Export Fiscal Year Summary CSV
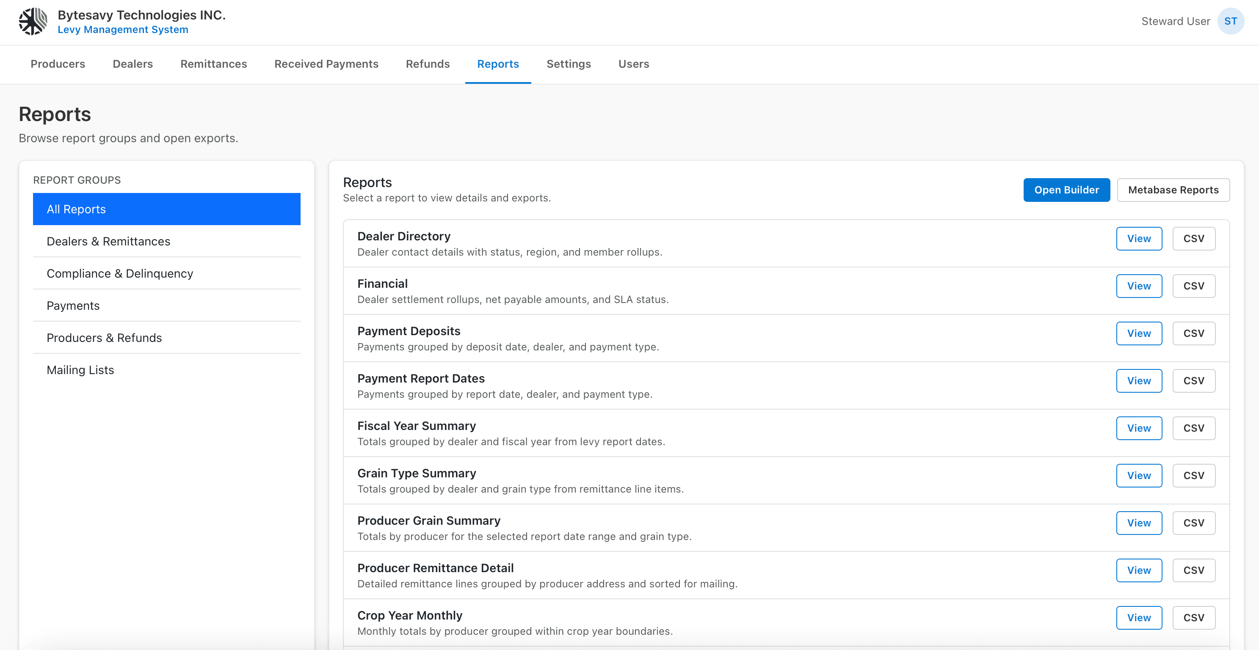The image size is (1259, 650). pyautogui.click(x=1193, y=428)
